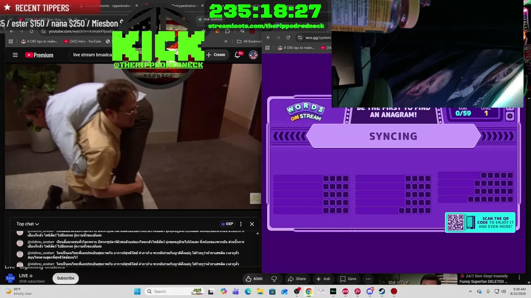Image resolution: width=531 pixels, height=298 pixels.
Task: Close the live chat panel
Action: coord(252,224)
